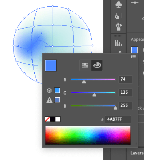Screen dimensions: 144x160
Task: Click the in-gamut color correction swatch
Action: 57,100
